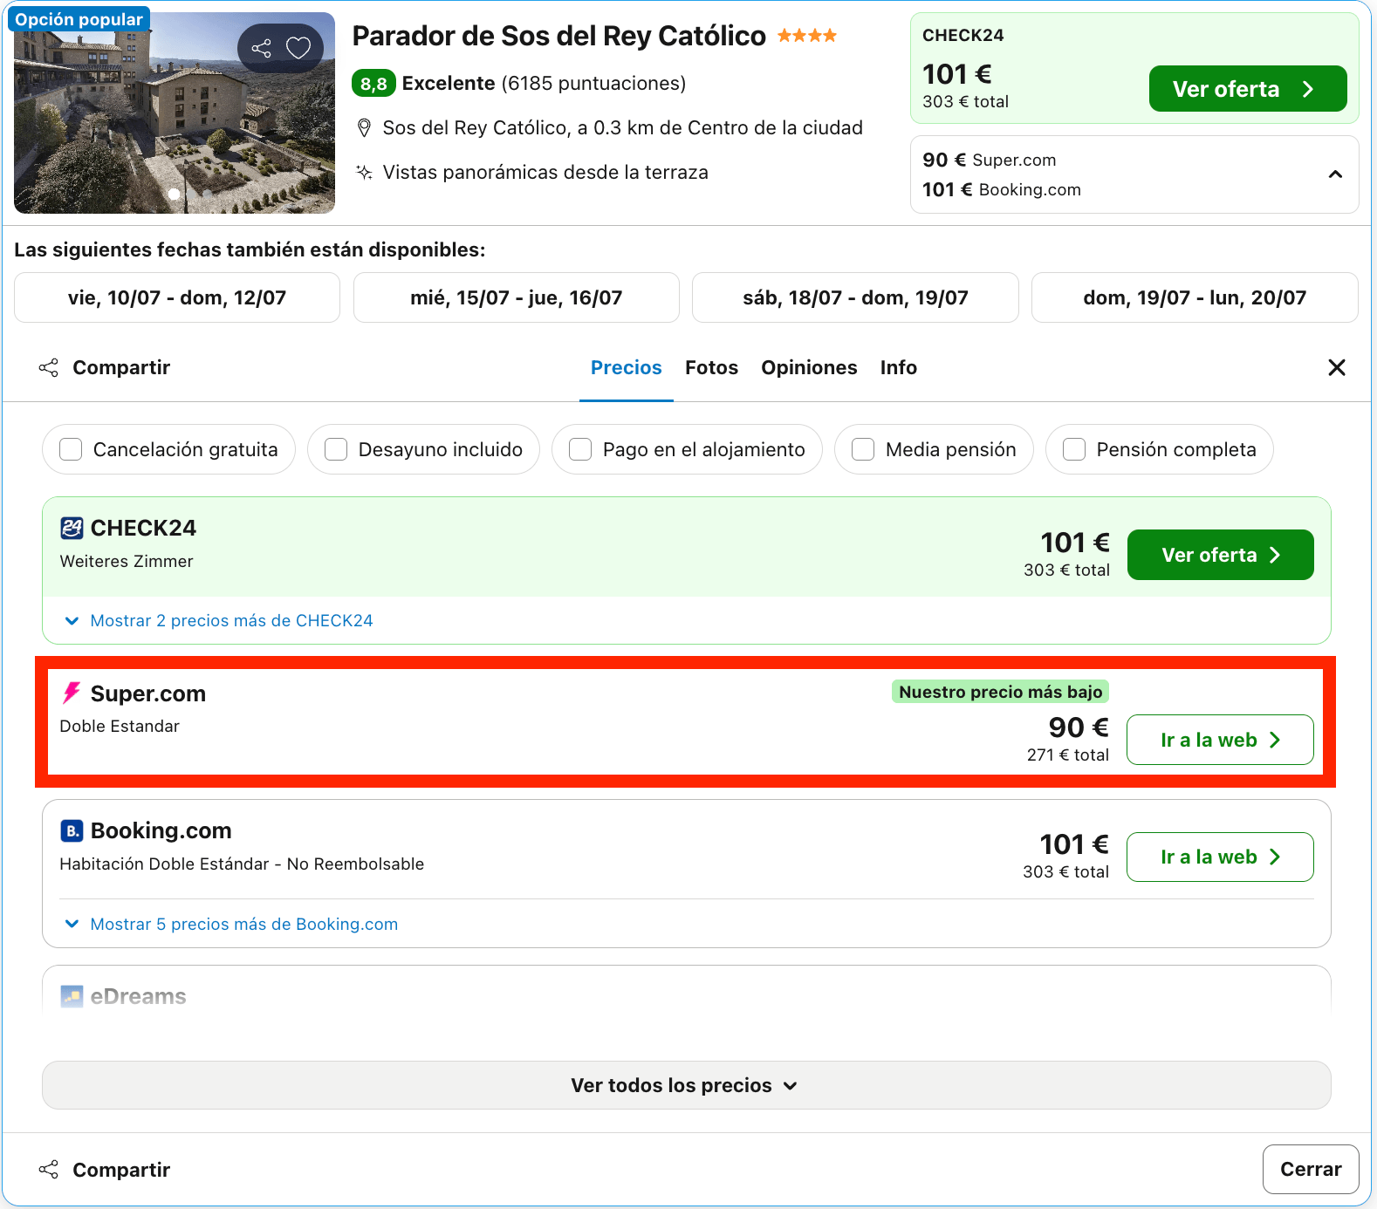Click the Opción popular badge
Image resolution: width=1377 pixels, height=1209 pixels.
pyautogui.click(x=79, y=19)
